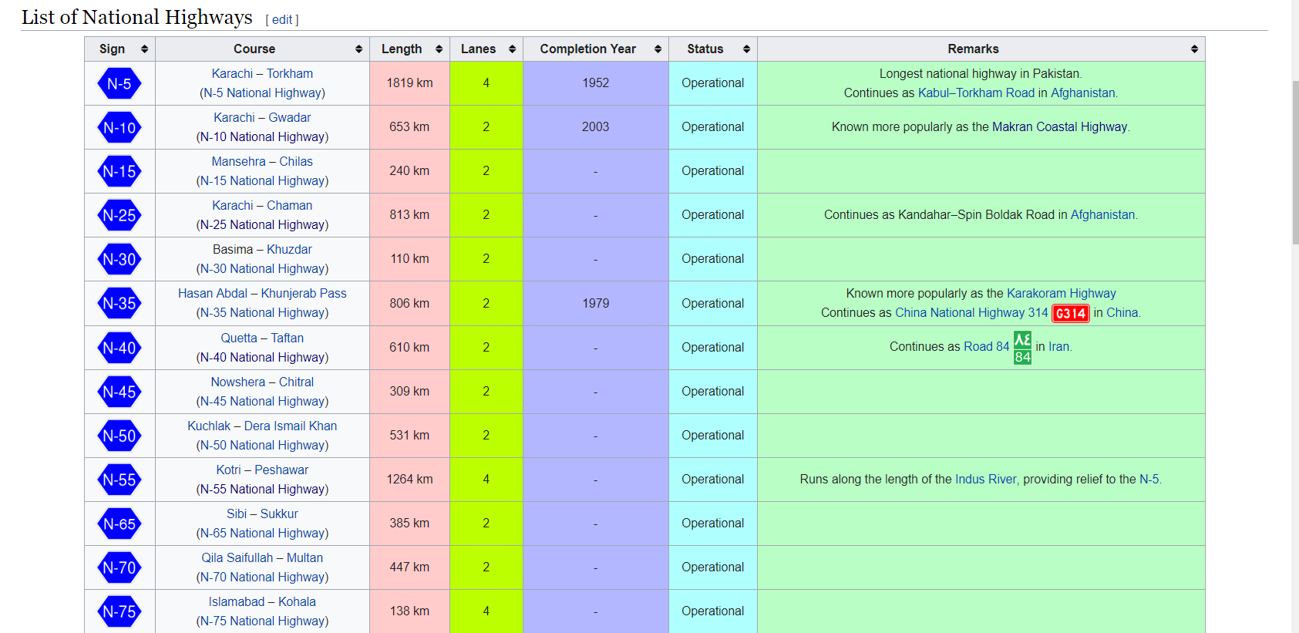This screenshot has height=633, width=1299.
Task: Click the N-35 highway sign icon
Action: coord(119,303)
